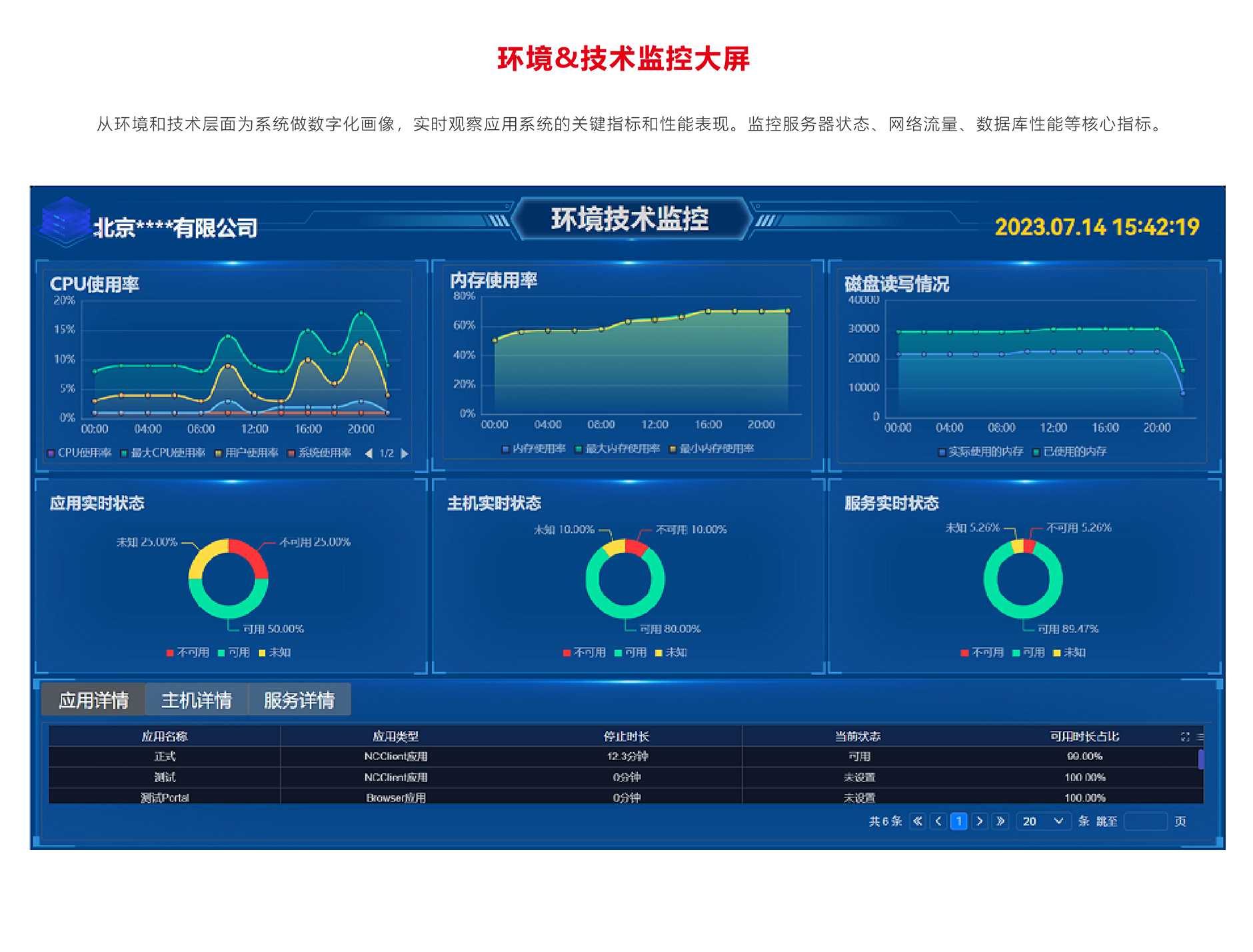Screen dimensions: 1253x952
Task: Toggle 不可用 legend under 应用实时状态
Action: (x=187, y=652)
